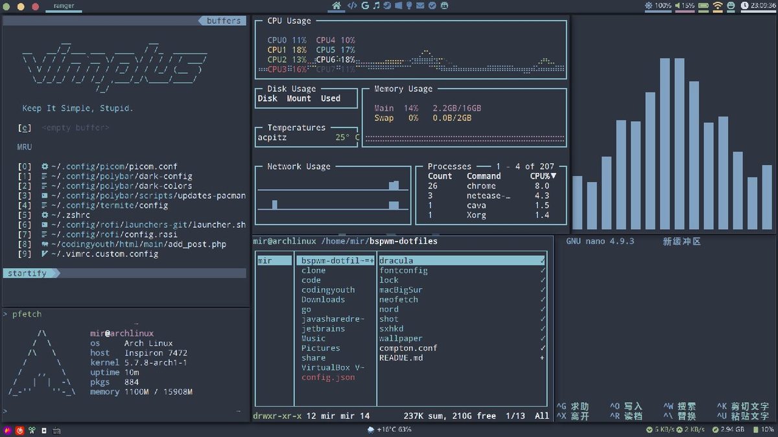The image size is (778, 437).
Task: Go to the music note workspace
Action: (377, 6)
